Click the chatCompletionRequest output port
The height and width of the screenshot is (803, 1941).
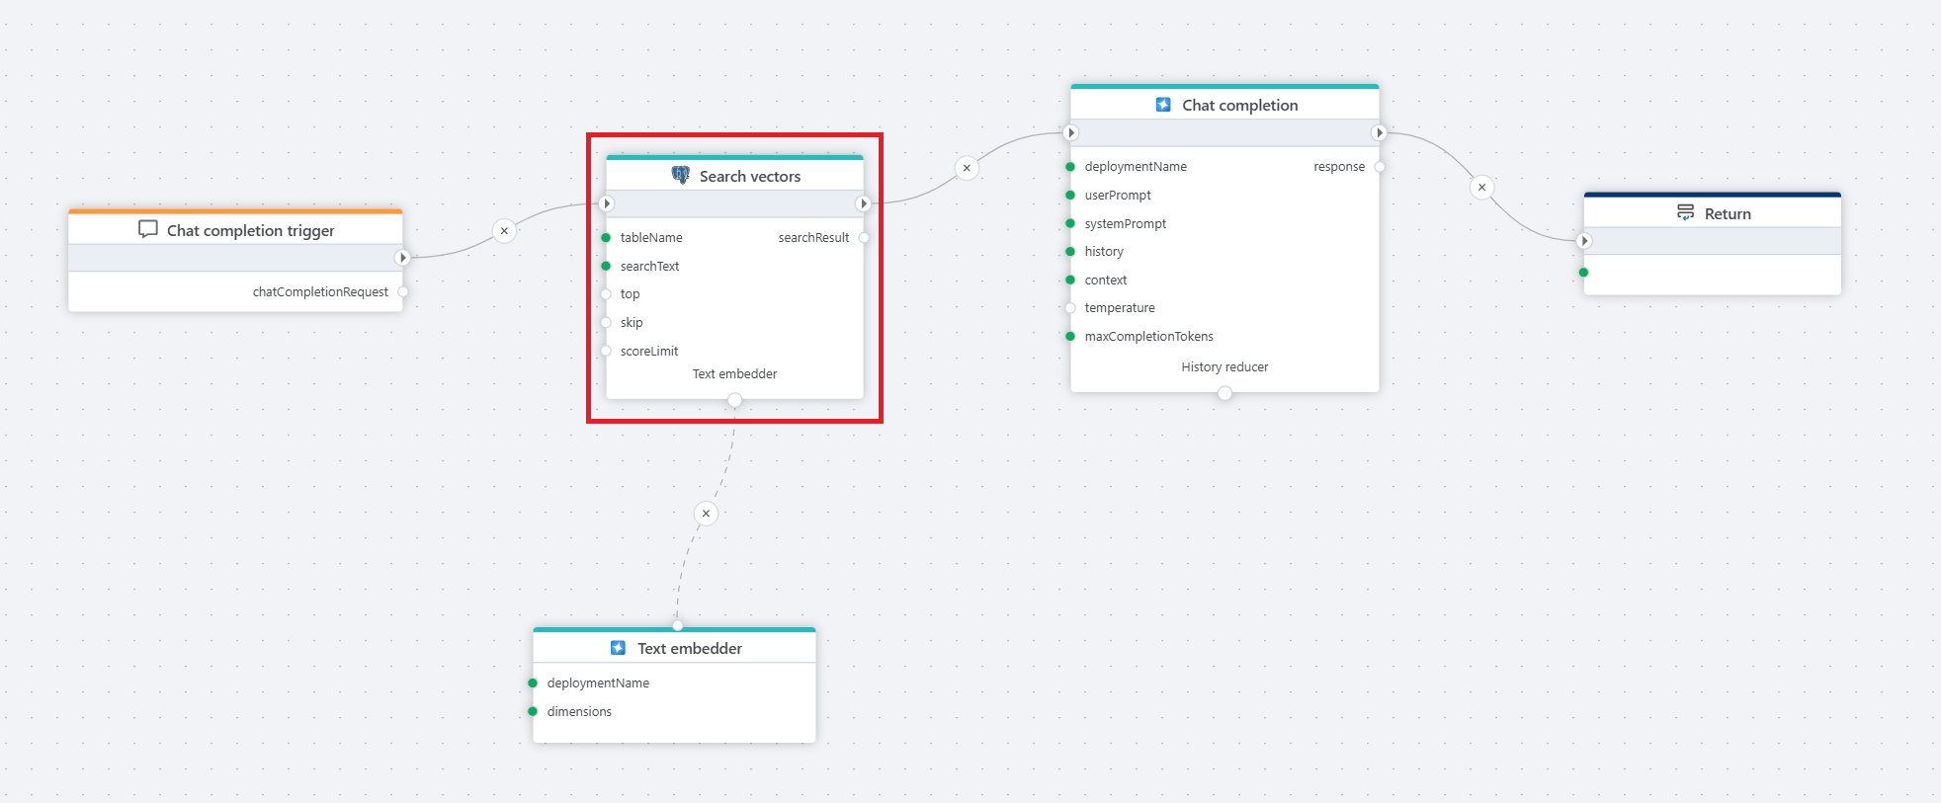click(403, 292)
